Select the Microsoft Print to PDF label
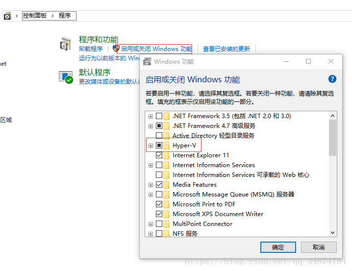The image size is (352, 271). 204,204
